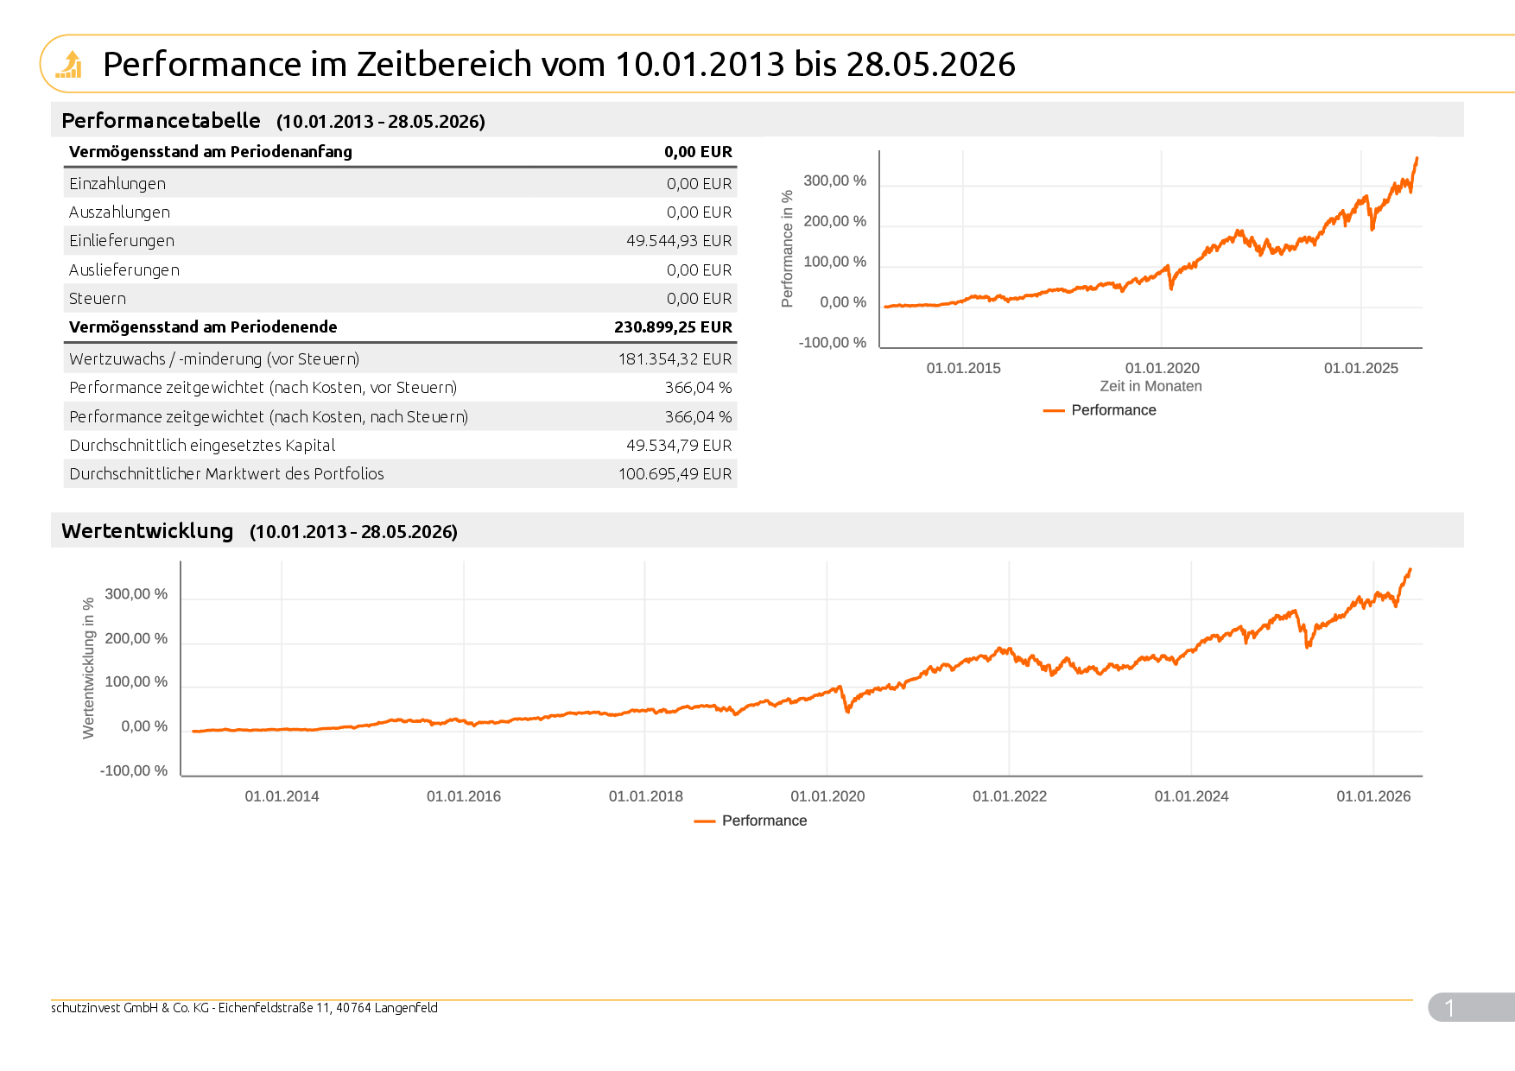Click the 01.01.2014 axis label
This screenshot has height=1071, width=1515.
pos(282,796)
